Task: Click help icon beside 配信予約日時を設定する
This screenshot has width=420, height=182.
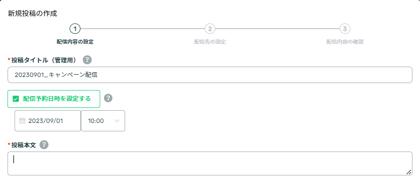Action: 108,98
